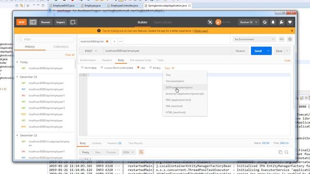
Task: Open the What's new link
Action: (201, 31)
